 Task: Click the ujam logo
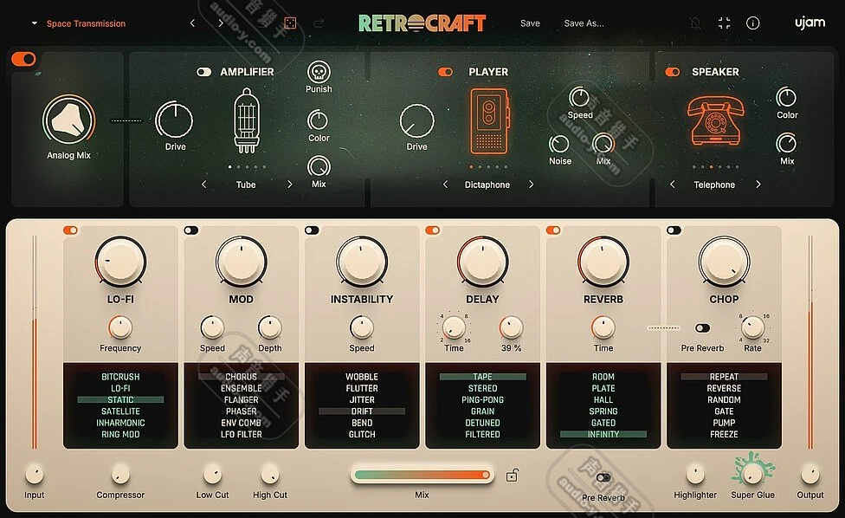pos(810,23)
